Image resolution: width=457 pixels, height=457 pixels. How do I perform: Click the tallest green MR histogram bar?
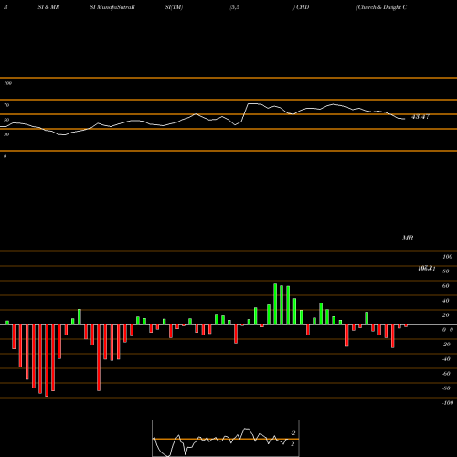click(275, 304)
